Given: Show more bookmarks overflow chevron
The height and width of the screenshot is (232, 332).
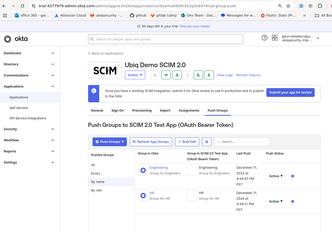Looking at the screenshot, I should (x=304, y=16).
